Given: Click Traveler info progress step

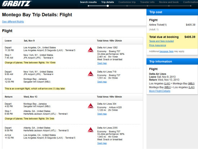Looking at the screenshot, I should (147, 2).
